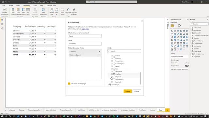Follow the Learn more link
Image resolution: width=209 pixels, height=118 pixels.
[x=85, y=29]
